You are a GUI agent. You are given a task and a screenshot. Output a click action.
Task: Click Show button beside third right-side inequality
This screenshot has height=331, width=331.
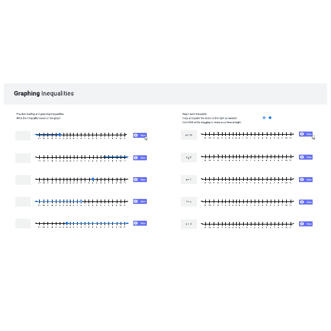click(306, 180)
